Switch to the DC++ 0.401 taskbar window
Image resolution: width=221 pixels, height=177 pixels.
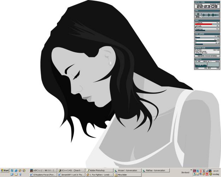(71, 170)
